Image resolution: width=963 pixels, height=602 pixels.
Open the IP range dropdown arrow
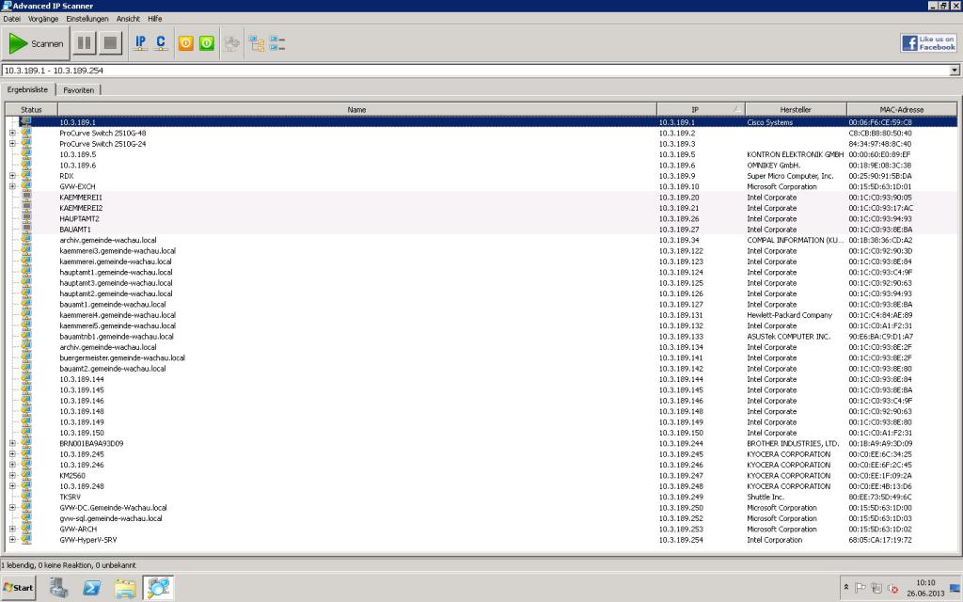point(955,71)
